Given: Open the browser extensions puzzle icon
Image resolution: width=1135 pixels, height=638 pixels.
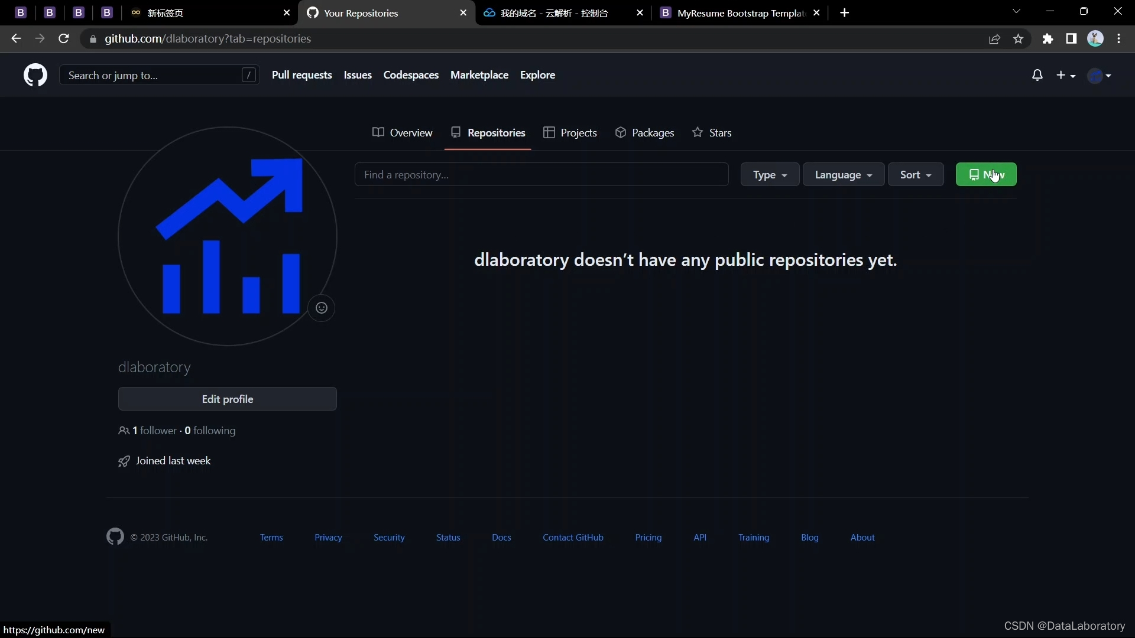Looking at the screenshot, I should (x=1048, y=39).
